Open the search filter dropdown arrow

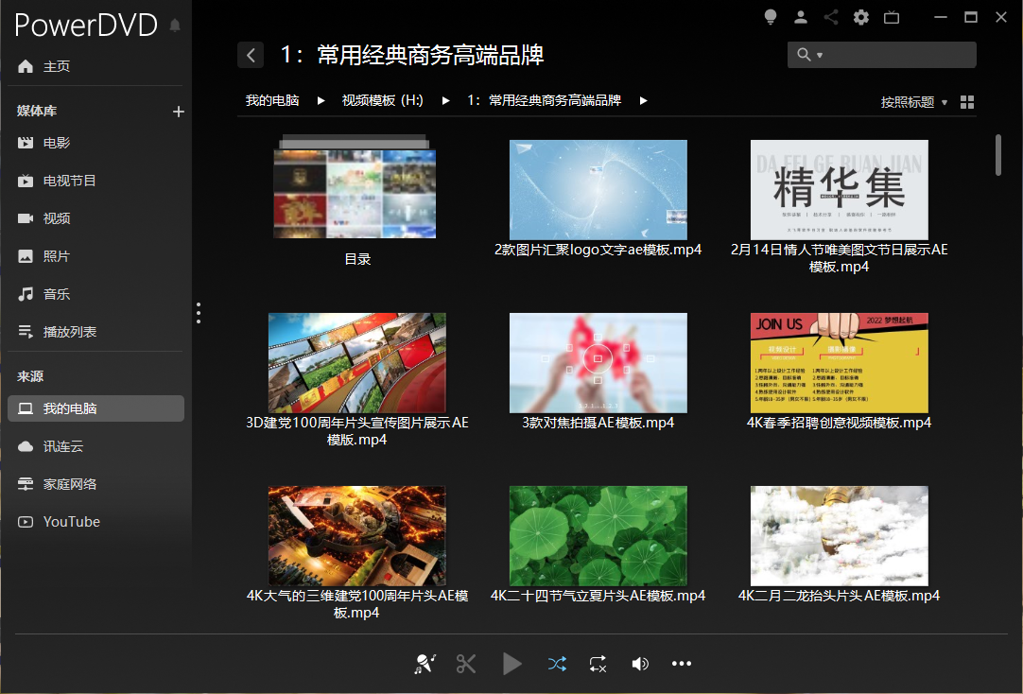click(821, 54)
